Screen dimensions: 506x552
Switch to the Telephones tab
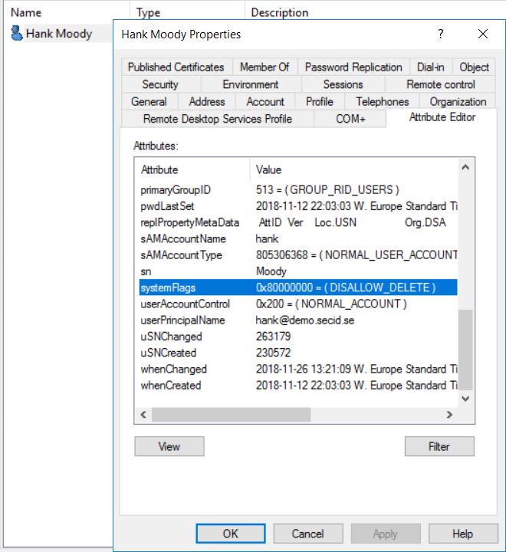tap(382, 102)
